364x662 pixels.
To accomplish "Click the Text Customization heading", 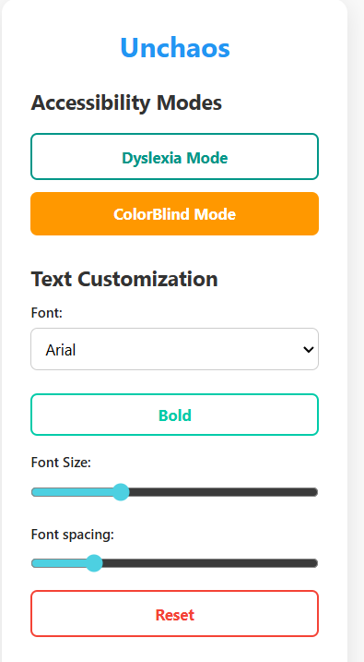I will point(124,279).
